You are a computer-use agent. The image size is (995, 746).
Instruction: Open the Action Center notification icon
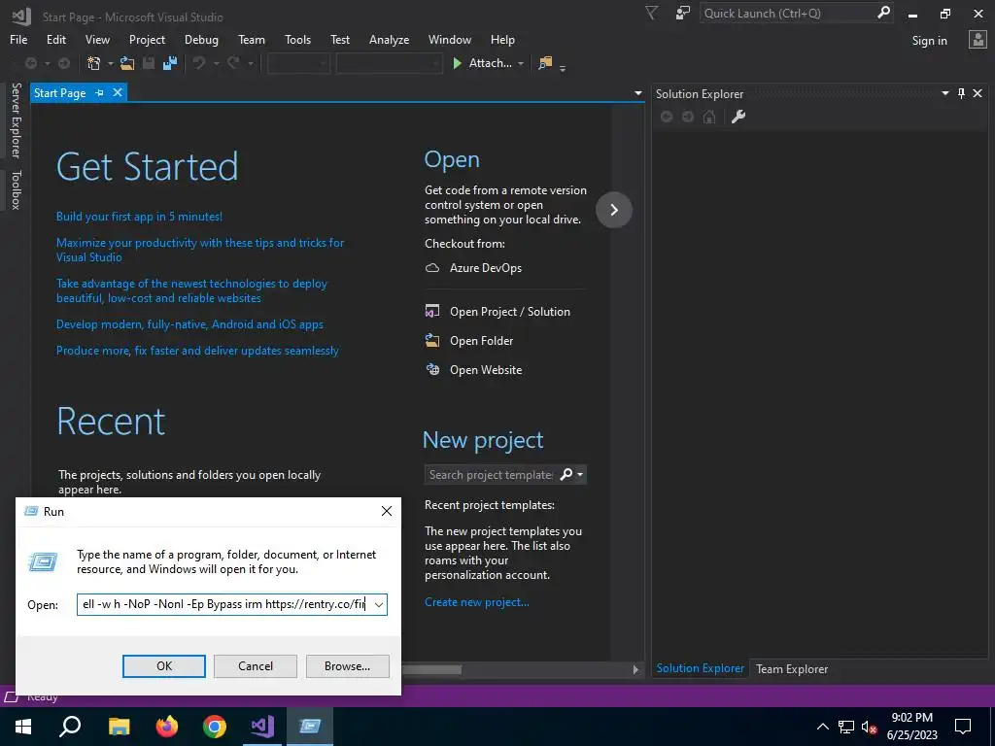(963, 727)
